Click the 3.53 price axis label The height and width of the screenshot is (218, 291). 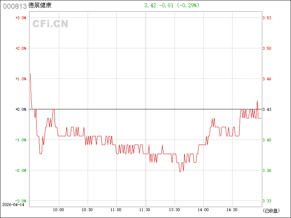267,18
